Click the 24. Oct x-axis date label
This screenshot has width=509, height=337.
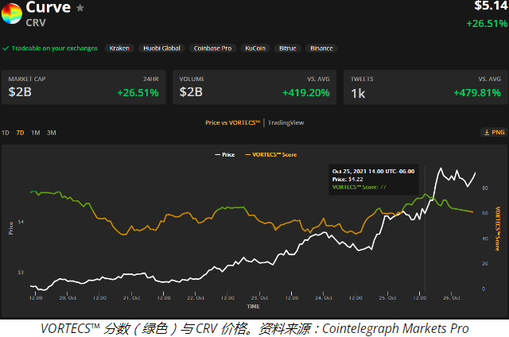click(x=324, y=298)
